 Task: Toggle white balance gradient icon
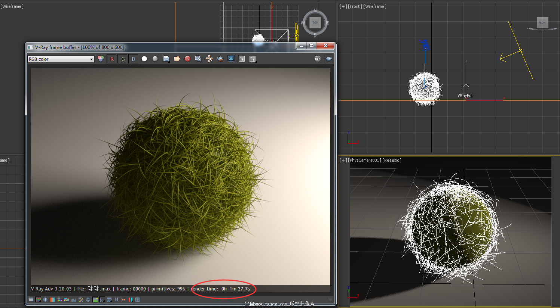[52, 299]
